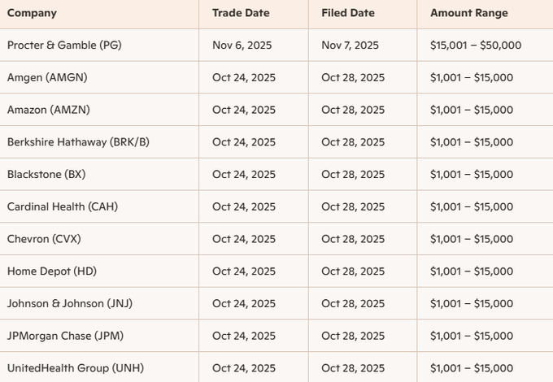Image resolution: width=553 pixels, height=382 pixels.
Task: Select the Procter & Gamble (PG) cell
Action: click(63, 46)
